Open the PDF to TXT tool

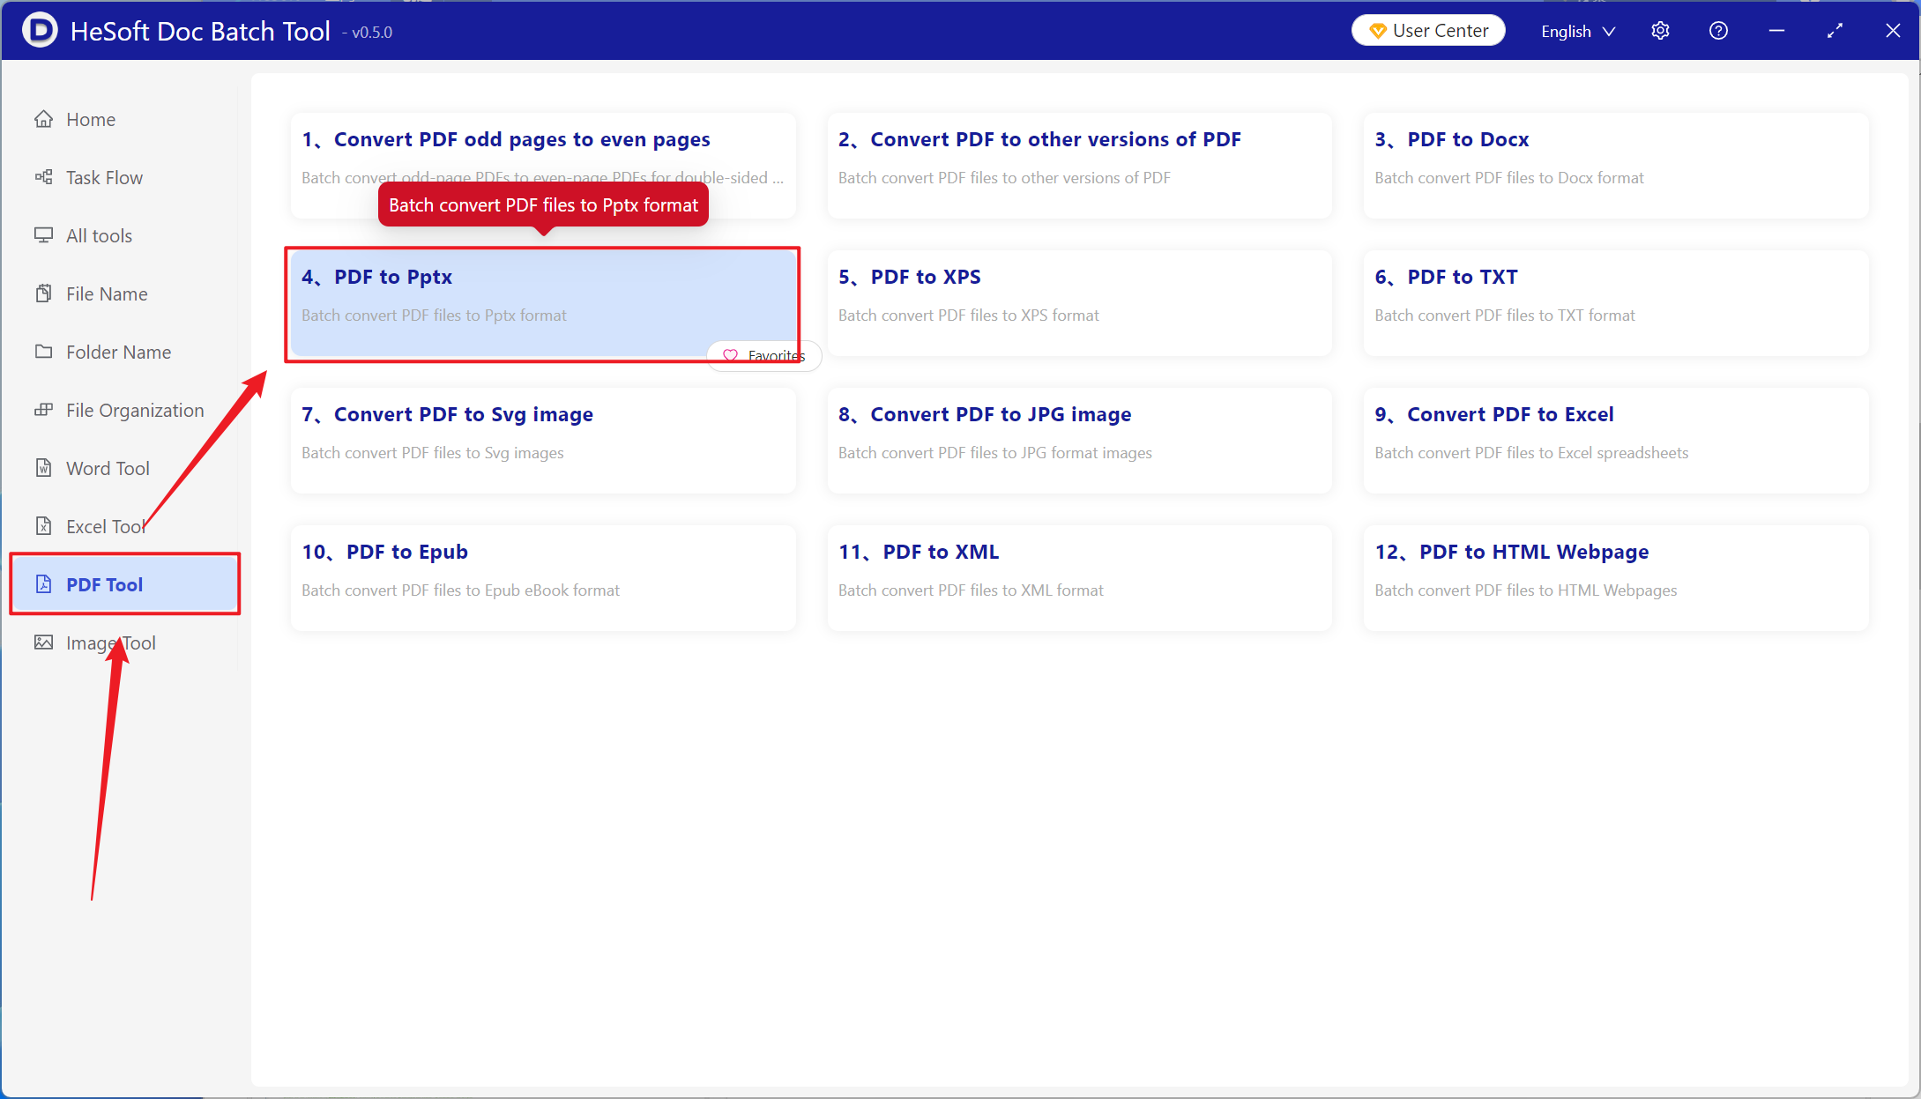pos(1616,302)
